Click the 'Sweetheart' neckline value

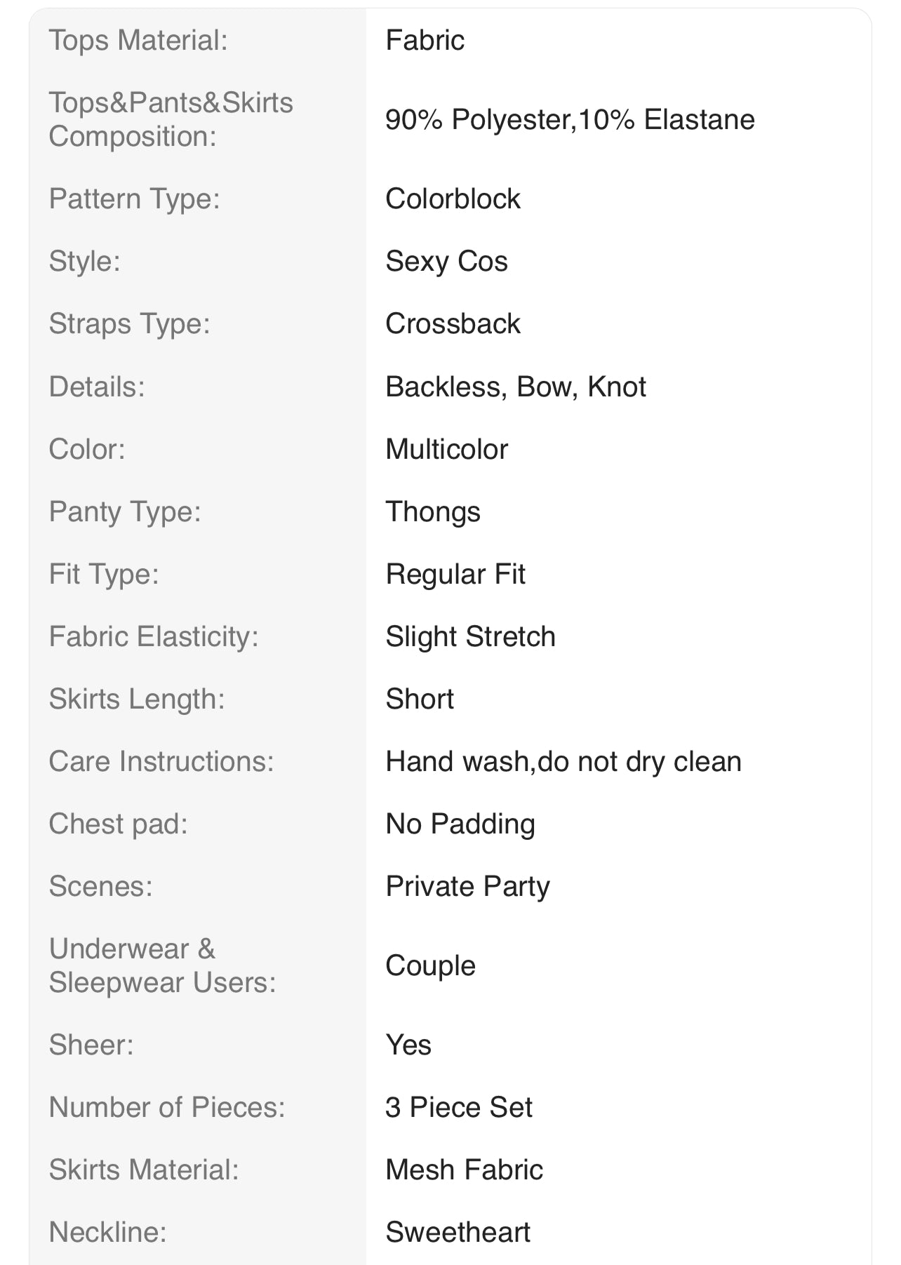tap(458, 1232)
